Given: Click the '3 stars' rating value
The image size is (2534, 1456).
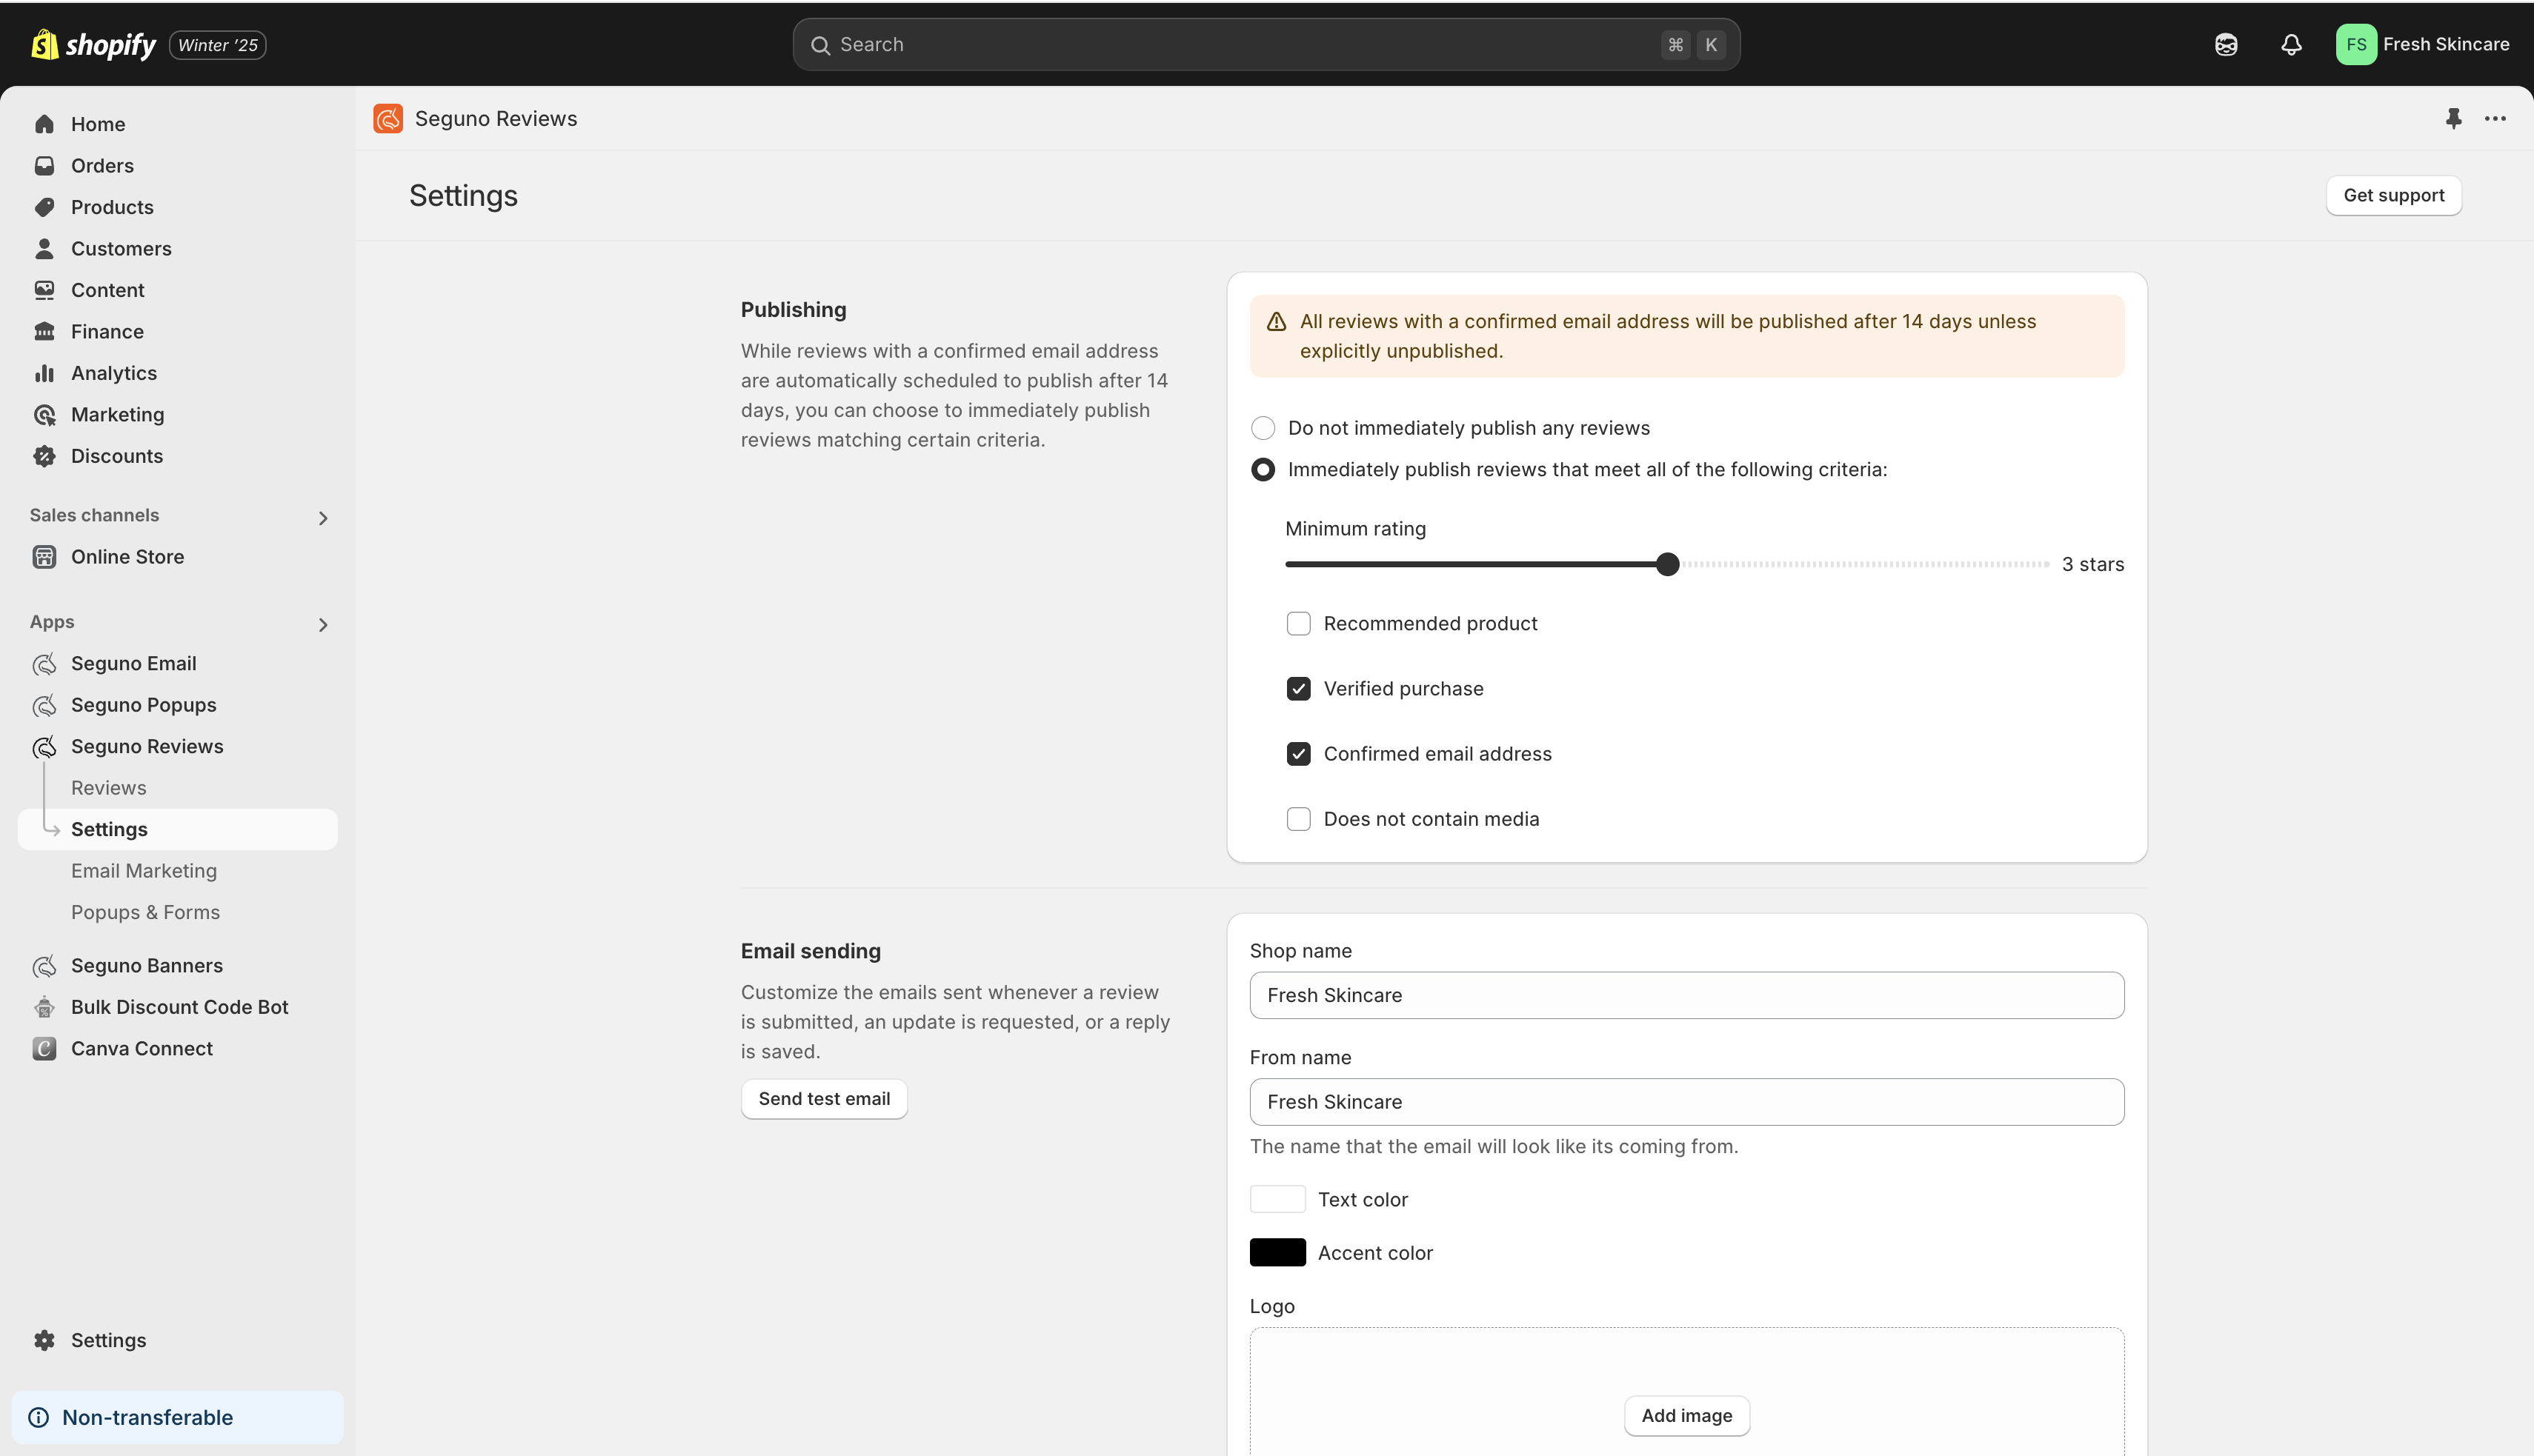Looking at the screenshot, I should [x=2093, y=565].
